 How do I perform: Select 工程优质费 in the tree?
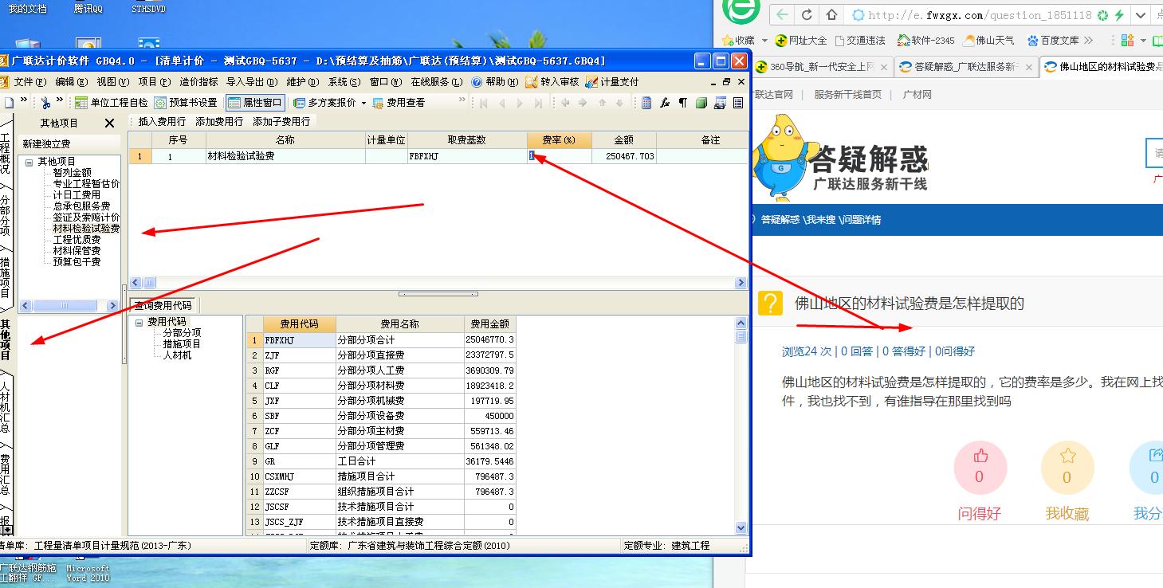tap(77, 239)
